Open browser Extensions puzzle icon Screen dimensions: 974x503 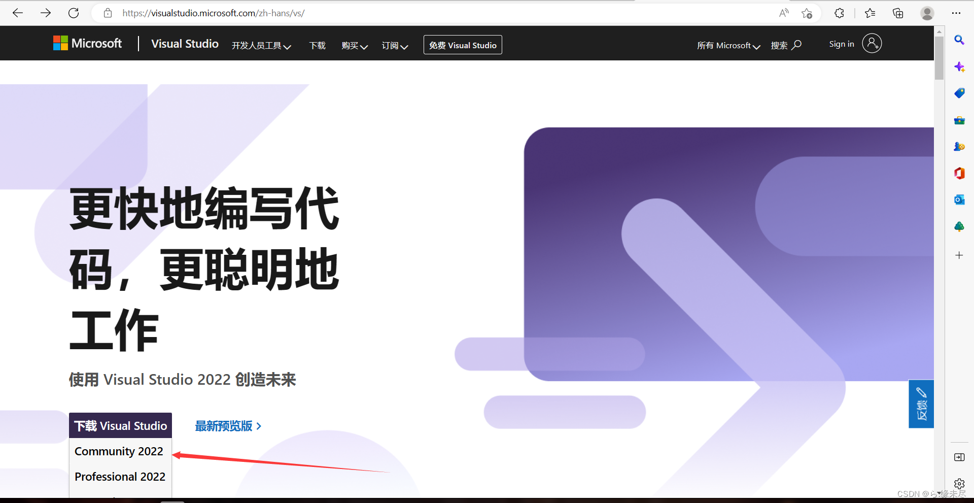pyautogui.click(x=839, y=13)
